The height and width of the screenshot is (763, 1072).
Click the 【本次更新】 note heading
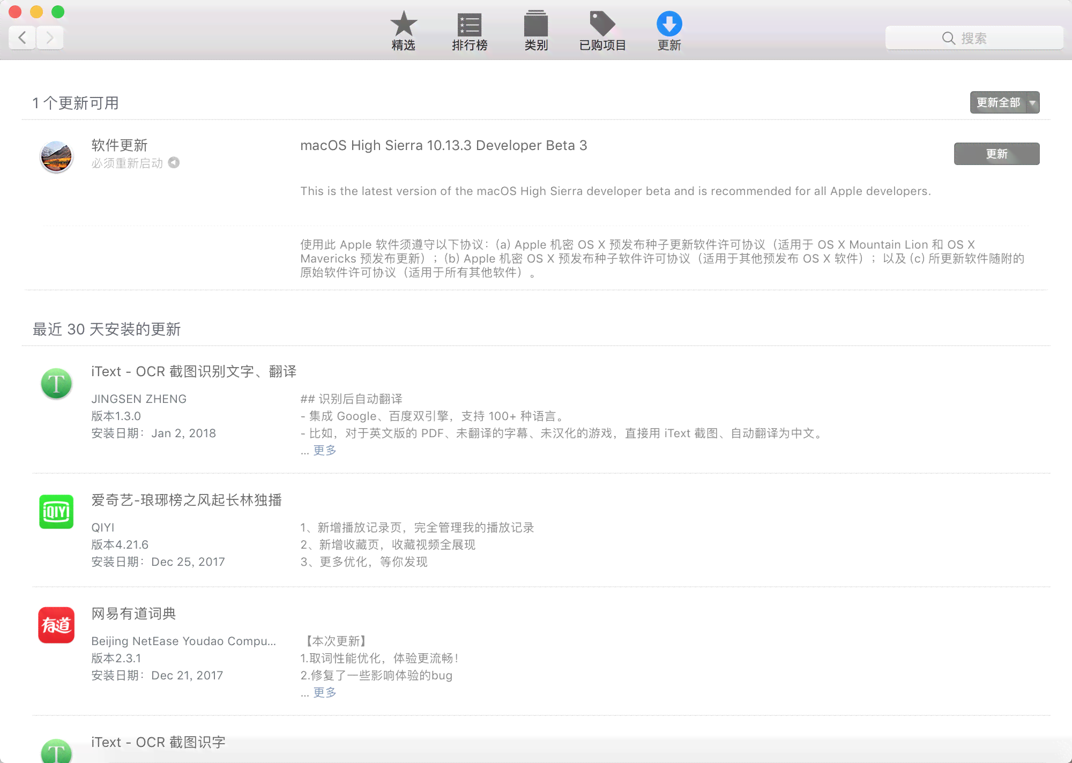pyautogui.click(x=336, y=641)
